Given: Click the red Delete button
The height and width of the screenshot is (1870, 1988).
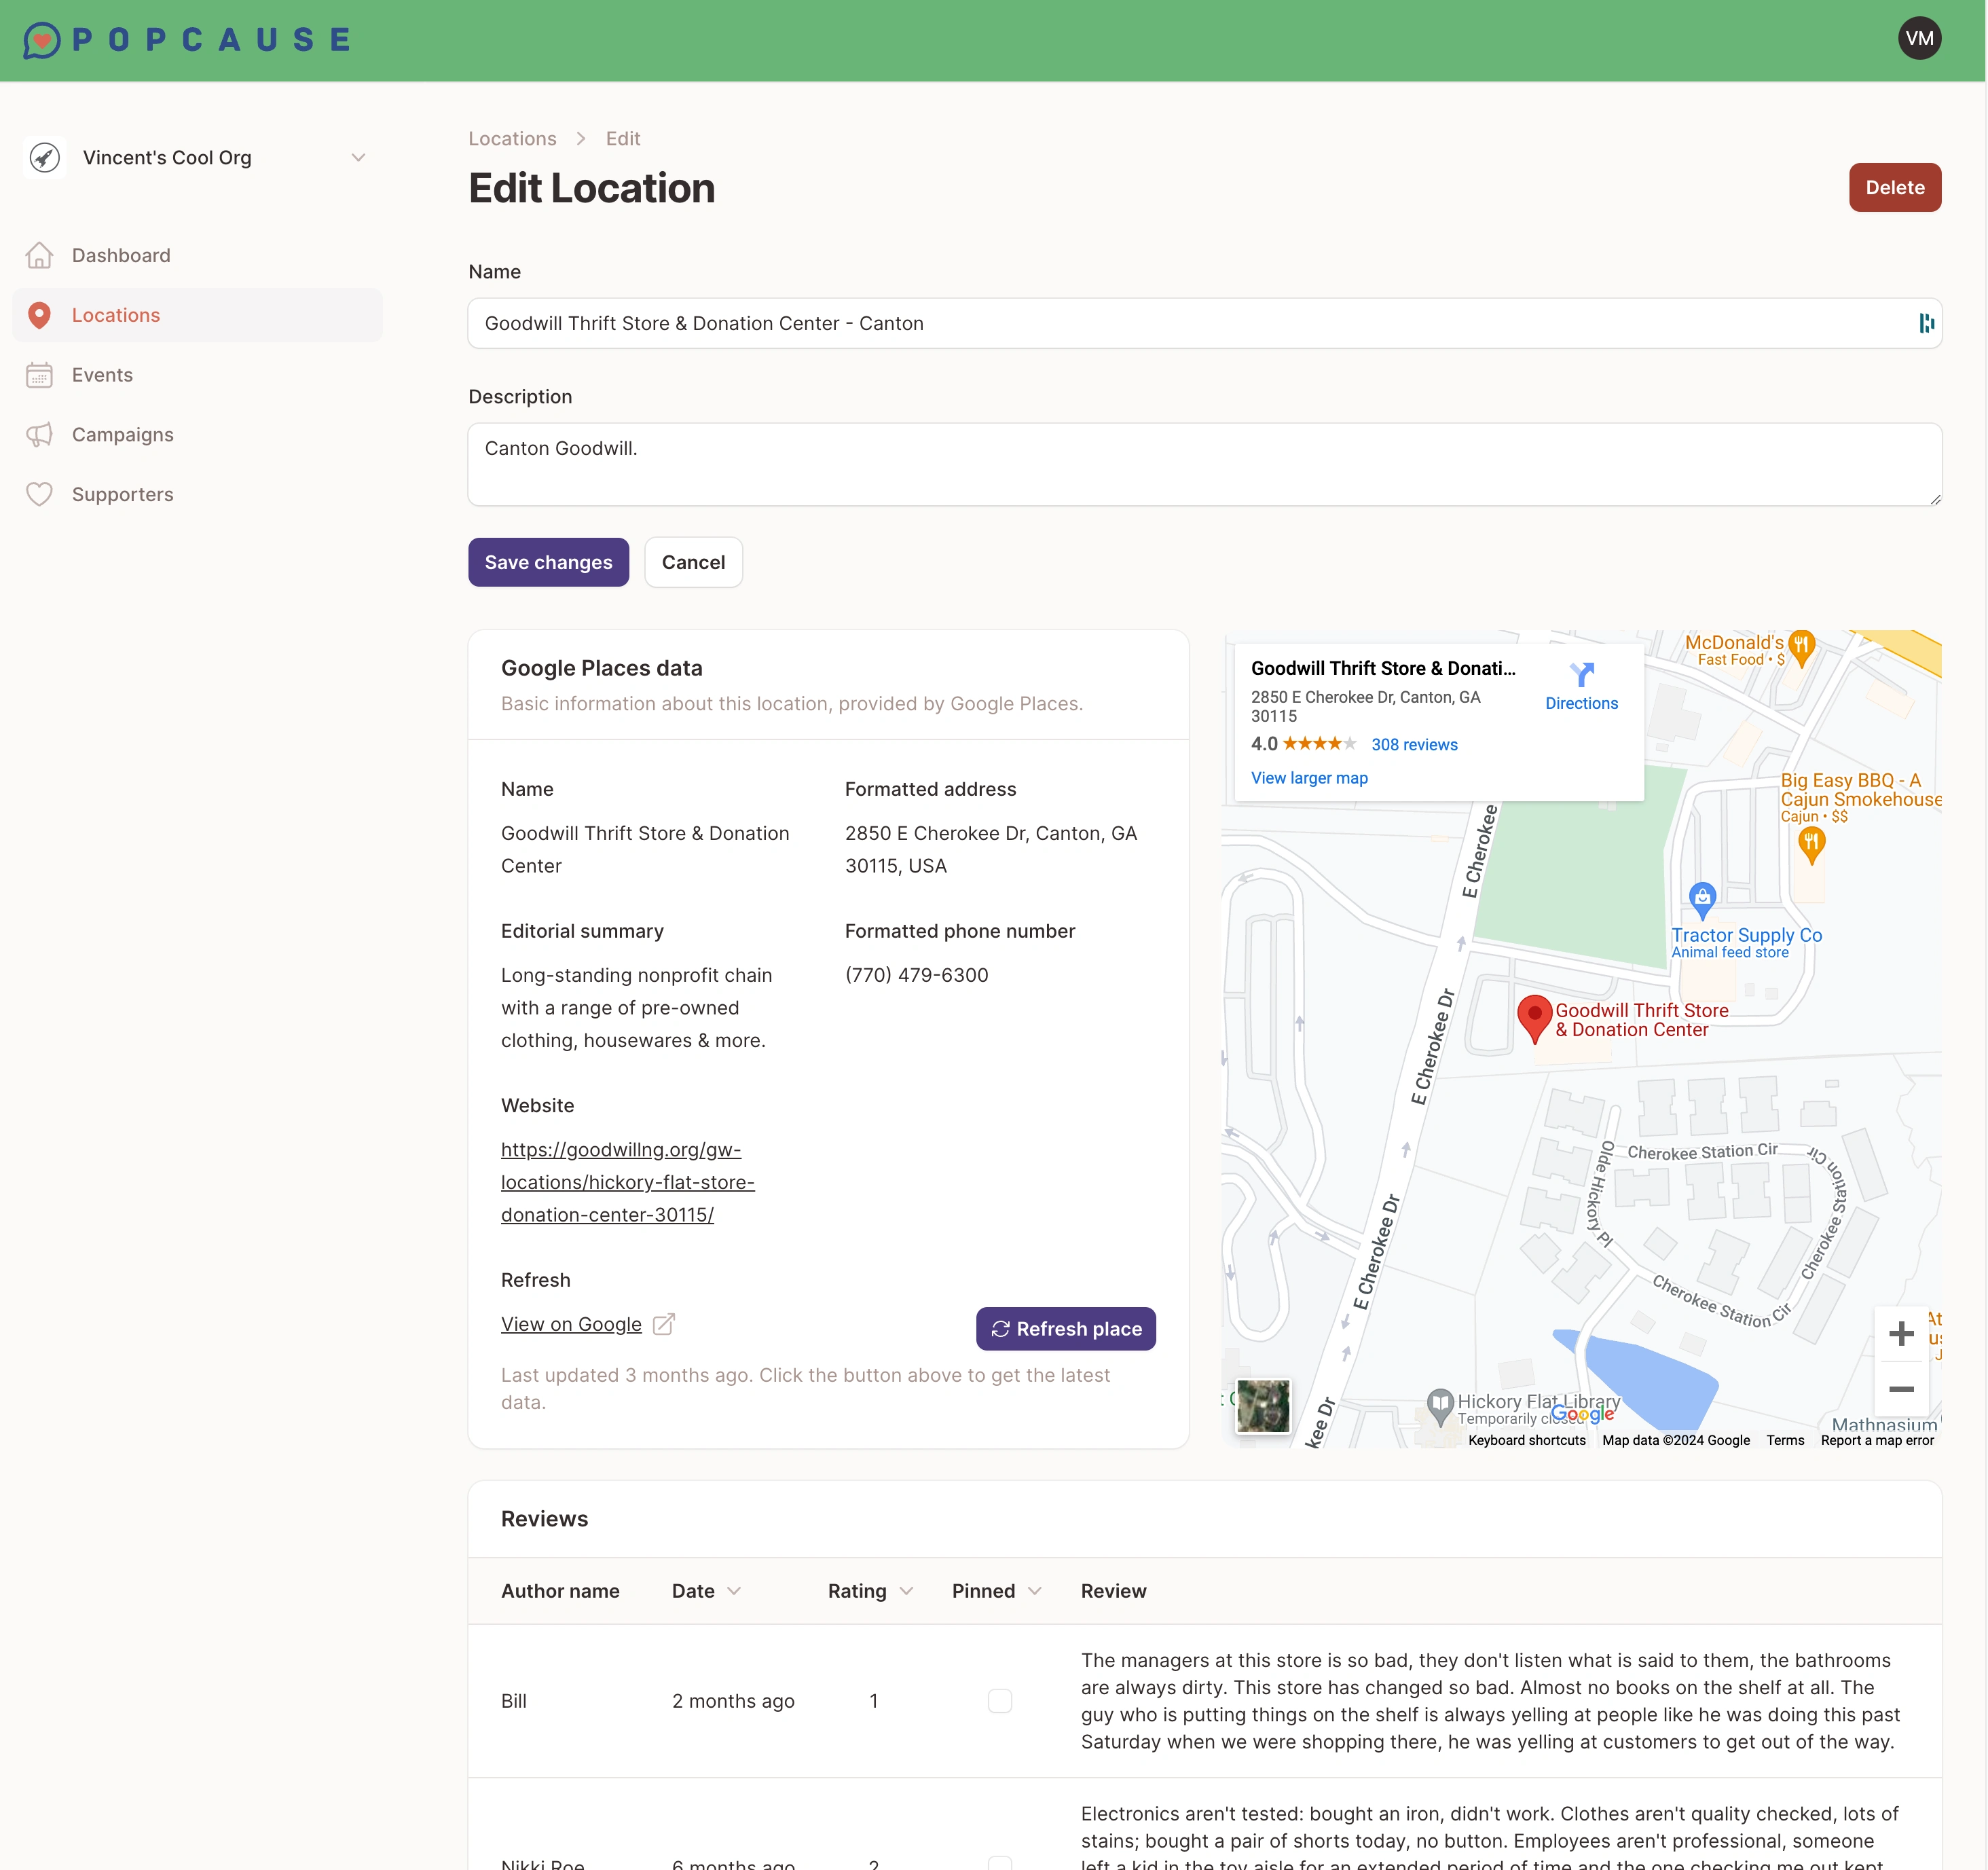Looking at the screenshot, I should (x=1894, y=188).
